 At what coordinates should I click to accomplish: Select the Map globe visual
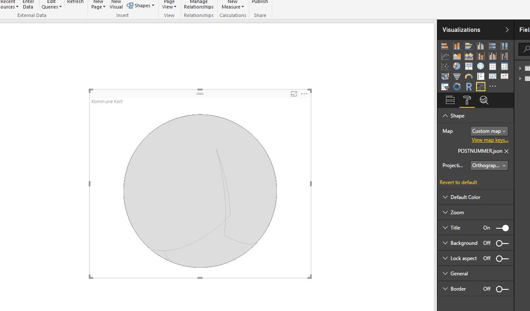click(x=480, y=66)
